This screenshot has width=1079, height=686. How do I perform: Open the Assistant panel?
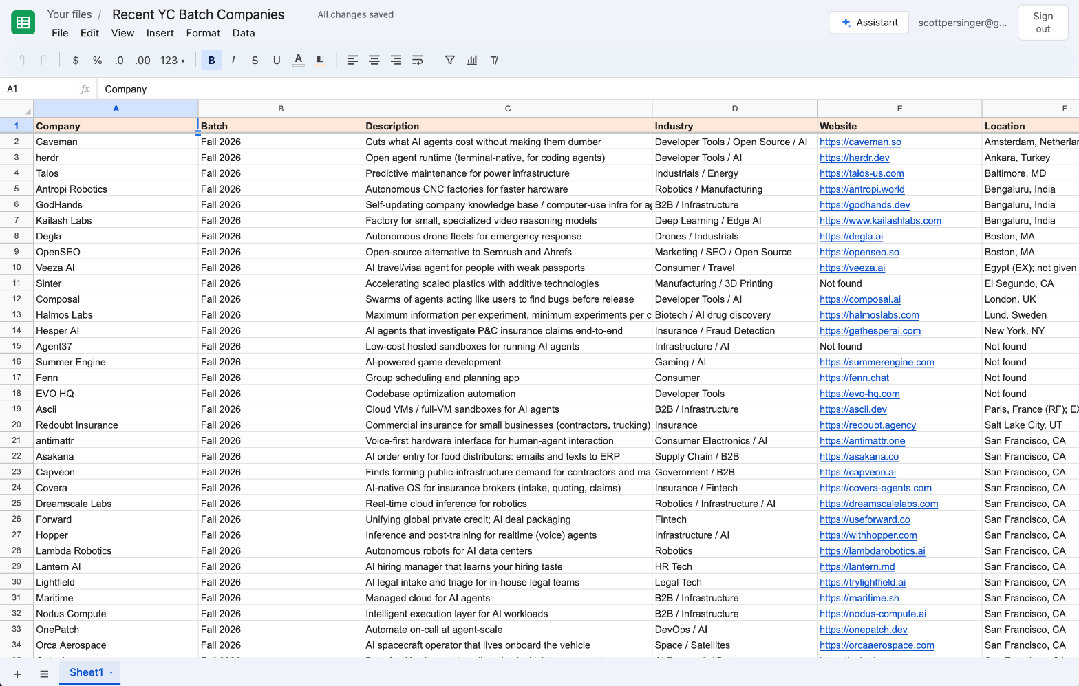pos(868,23)
